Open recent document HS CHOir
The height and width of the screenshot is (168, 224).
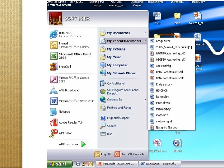point(172,91)
